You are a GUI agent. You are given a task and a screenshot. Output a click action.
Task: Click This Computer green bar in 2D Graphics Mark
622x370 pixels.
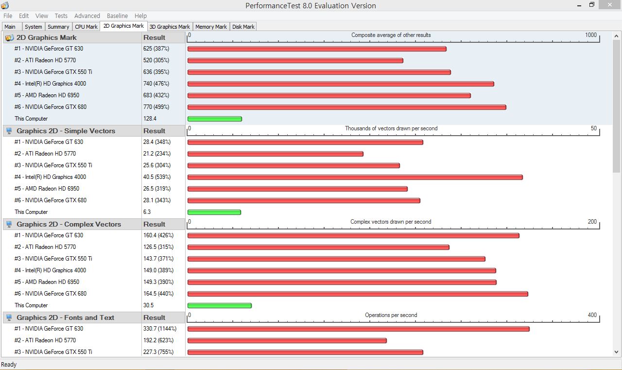coord(214,119)
